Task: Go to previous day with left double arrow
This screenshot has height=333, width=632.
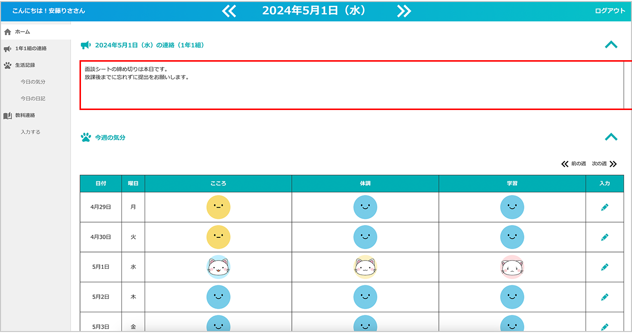Action: point(229,11)
